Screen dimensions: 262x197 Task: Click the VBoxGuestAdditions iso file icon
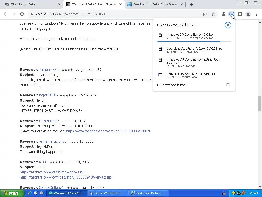coord(160,49)
